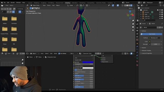Viewport: 164px width, 92px height.
Task: Open the Modifier wrench properties tab
Action: [137, 47]
